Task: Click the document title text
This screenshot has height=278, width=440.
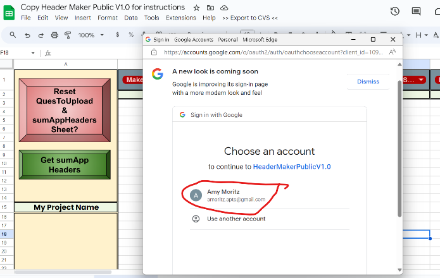Action: pyautogui.click(x=103, y=7)
